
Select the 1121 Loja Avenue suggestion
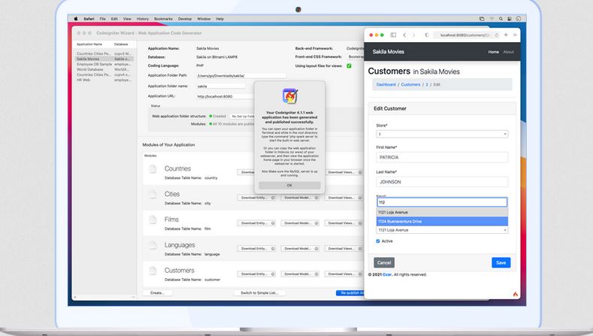point(442,212)
